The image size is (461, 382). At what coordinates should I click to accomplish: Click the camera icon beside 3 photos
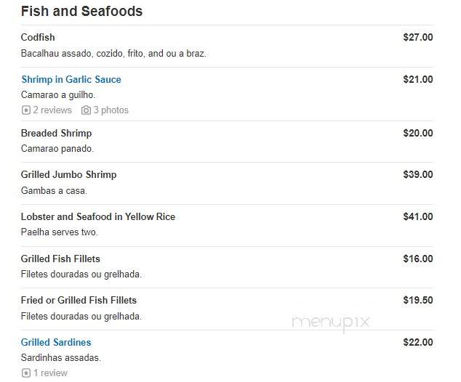[x=86, y=110]
